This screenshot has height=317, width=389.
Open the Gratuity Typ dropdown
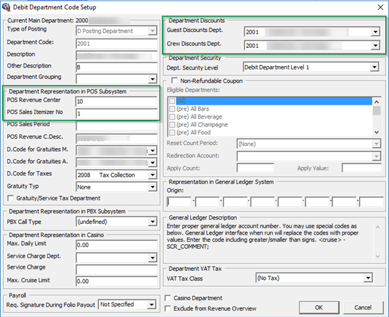point(153,187)
